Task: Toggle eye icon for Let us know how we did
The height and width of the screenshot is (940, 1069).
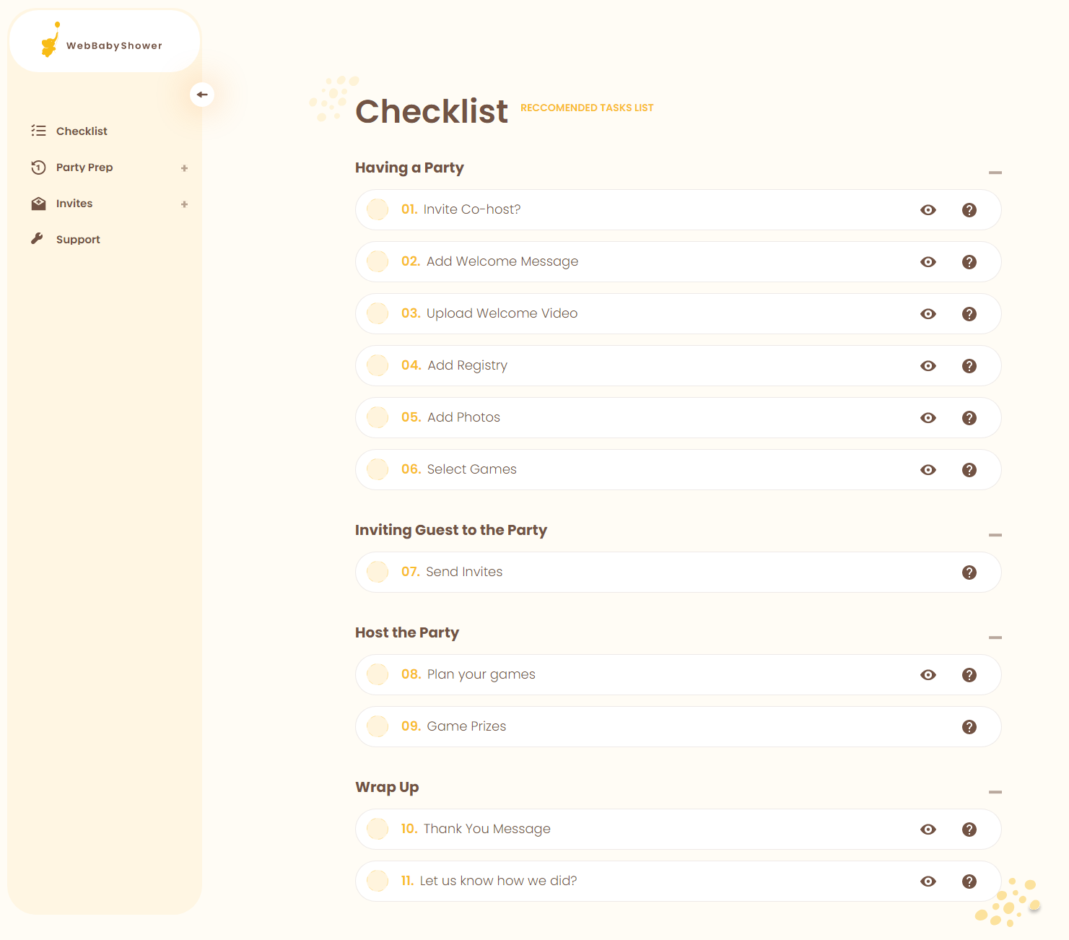Action: (928, 882)
